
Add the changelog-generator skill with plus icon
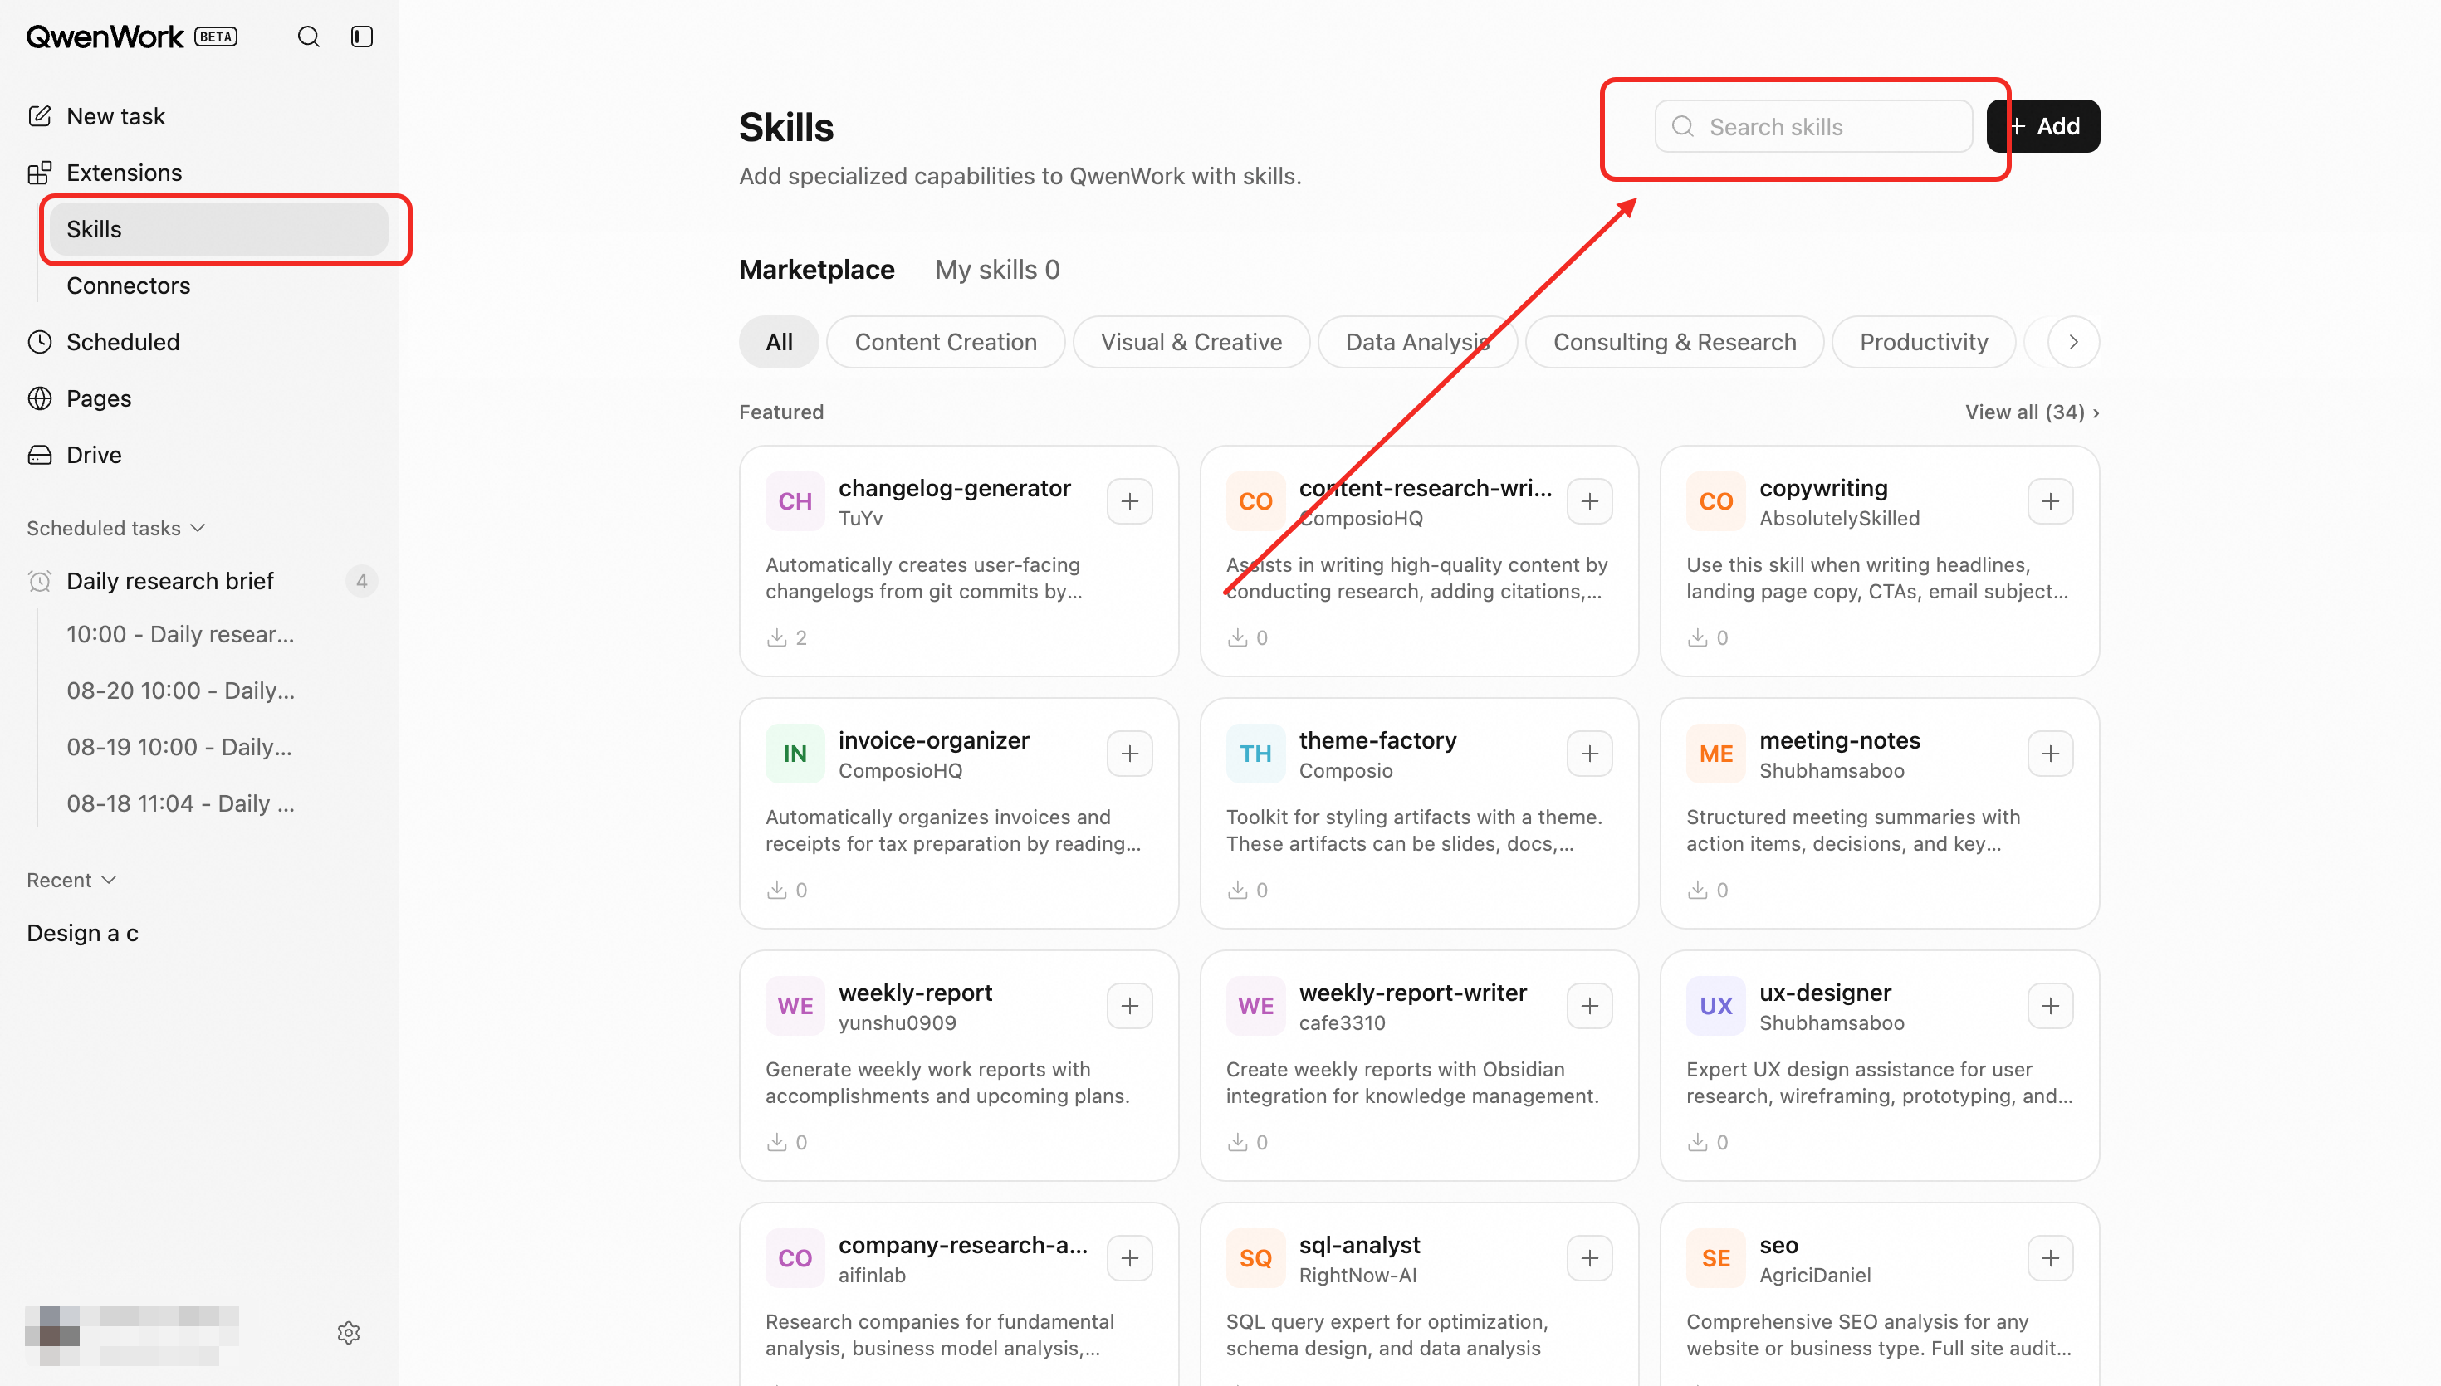coord(1129,501)
